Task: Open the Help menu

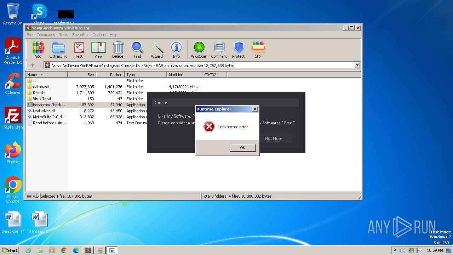Action: click(x=113, y=35)
